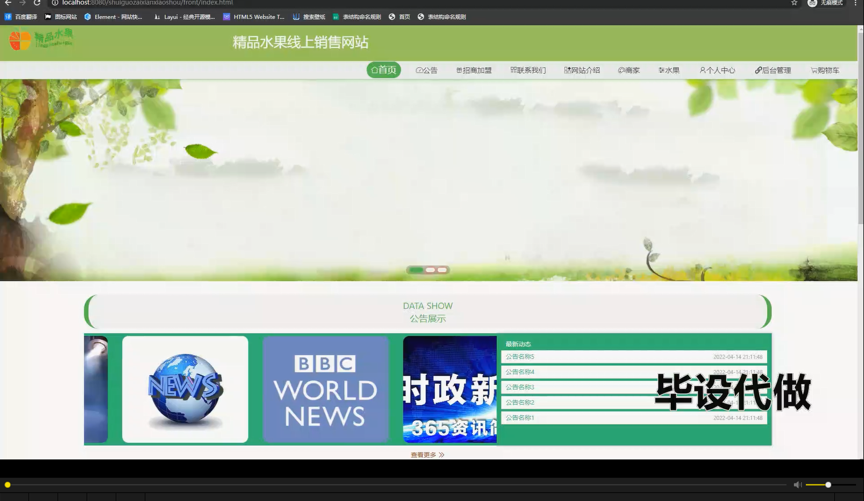
Task: Select the second carousel indicator dot
Action: (x=429, y=270)
